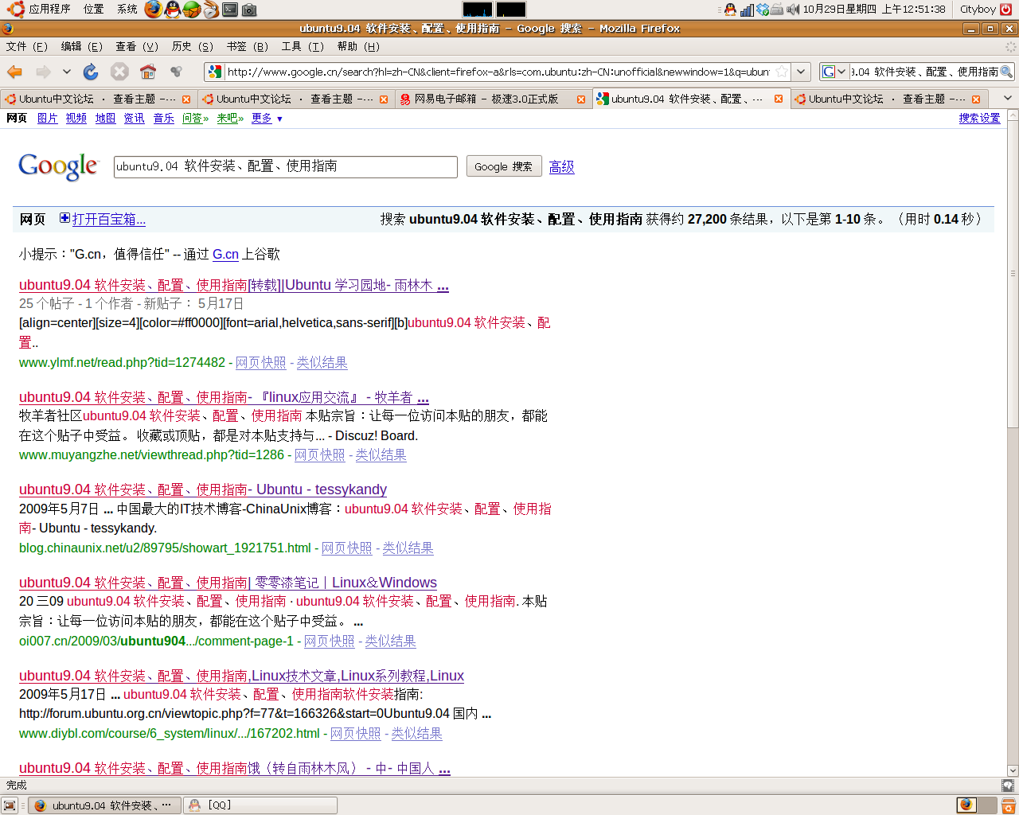
Task: Open the 位置 Places menu
Action: pyautogui.click(x=93, y=10)
